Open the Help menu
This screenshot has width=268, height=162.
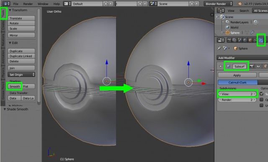(x=57, y=4)
